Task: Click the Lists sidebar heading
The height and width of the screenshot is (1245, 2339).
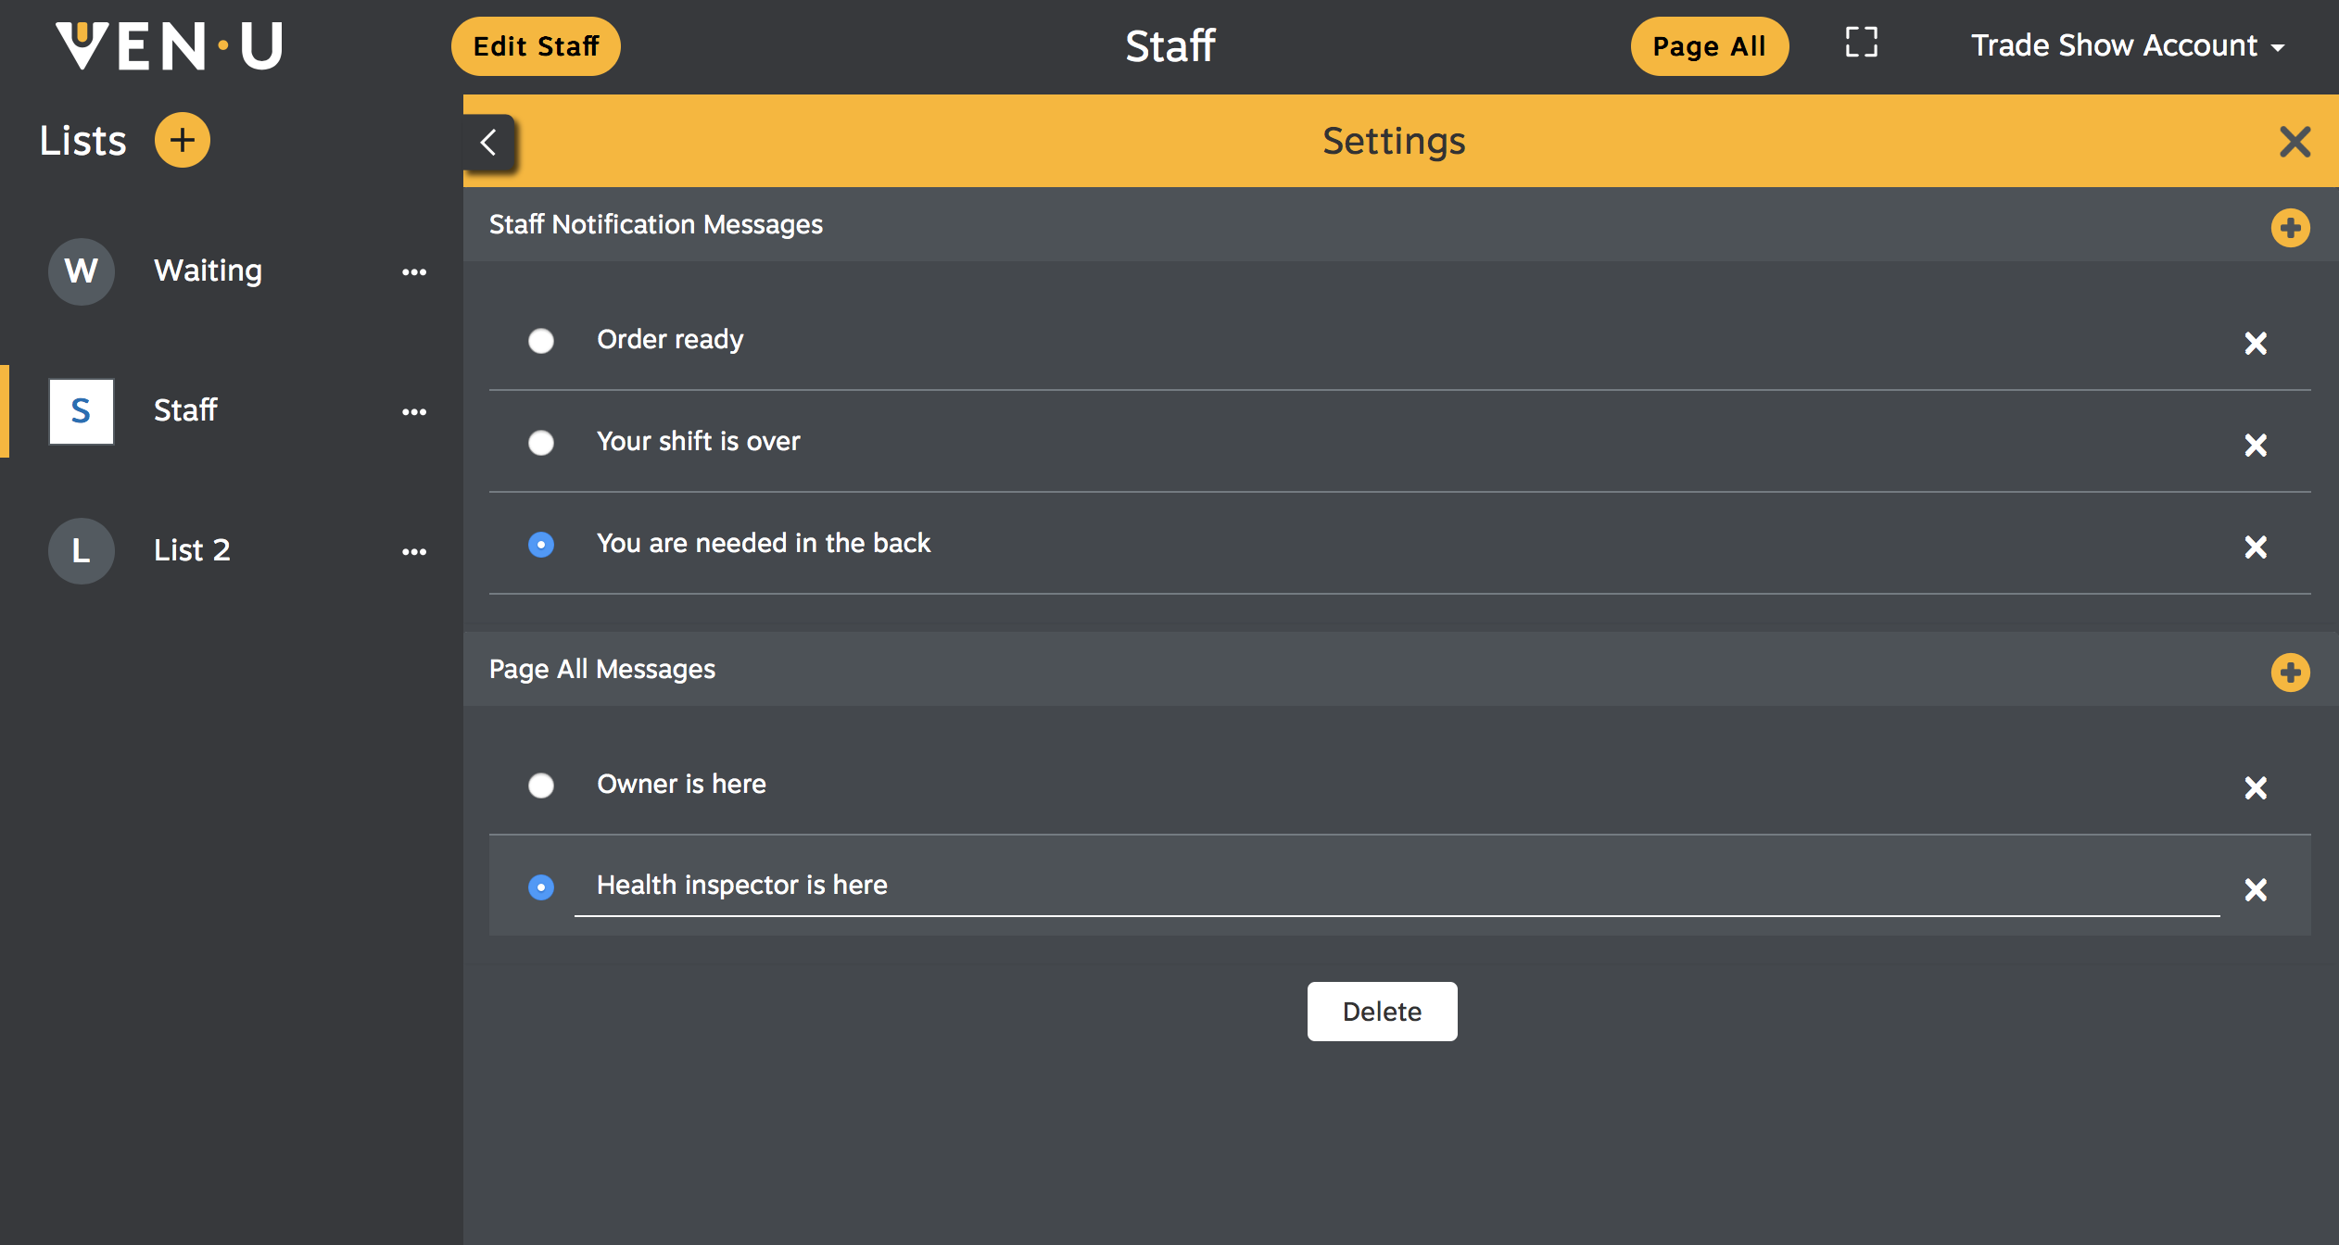Action: point(82,141)
